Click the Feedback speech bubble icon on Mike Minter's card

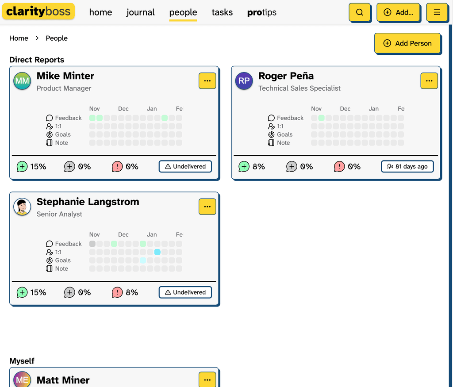pyautogui.click(x=49, y=118)
